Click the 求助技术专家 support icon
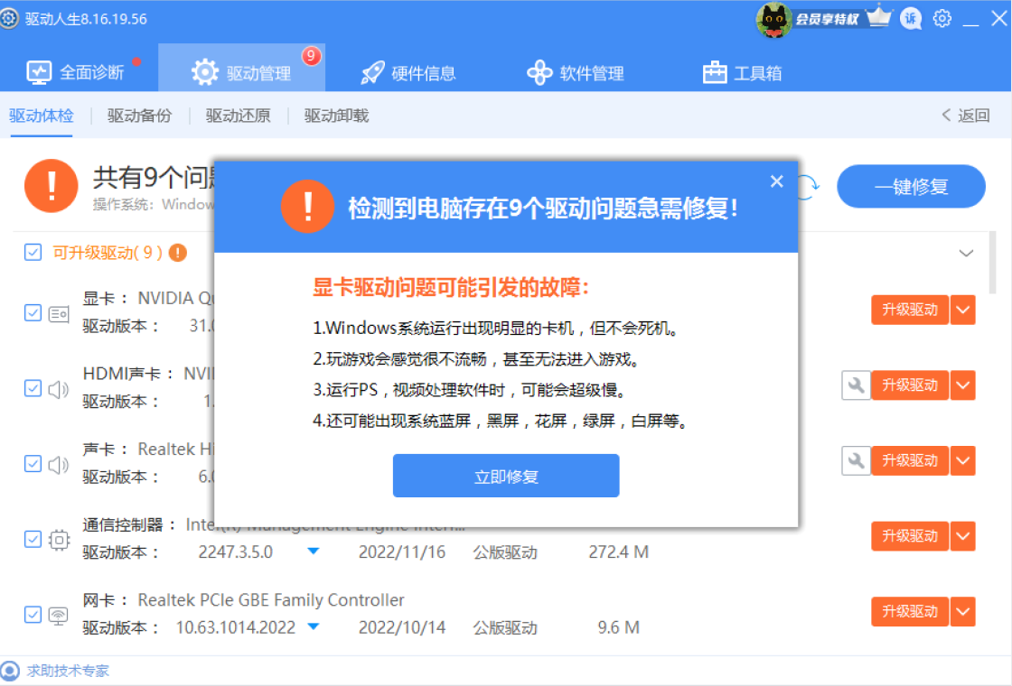1012x686 pixels. pyautogui.click(x=10, y=671)
